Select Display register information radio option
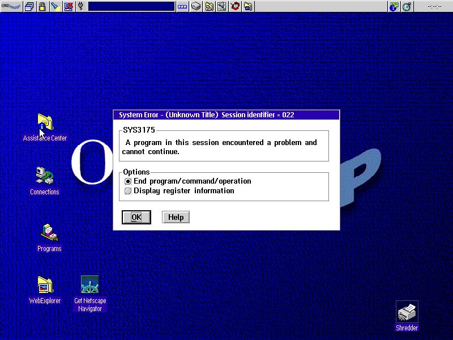Screen dimensions: 453x340 coord(180,191)
